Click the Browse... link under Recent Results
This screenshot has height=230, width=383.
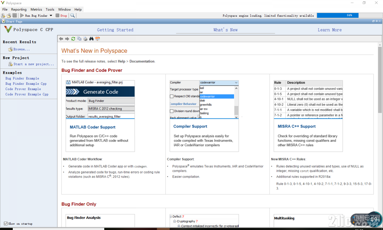22,49
